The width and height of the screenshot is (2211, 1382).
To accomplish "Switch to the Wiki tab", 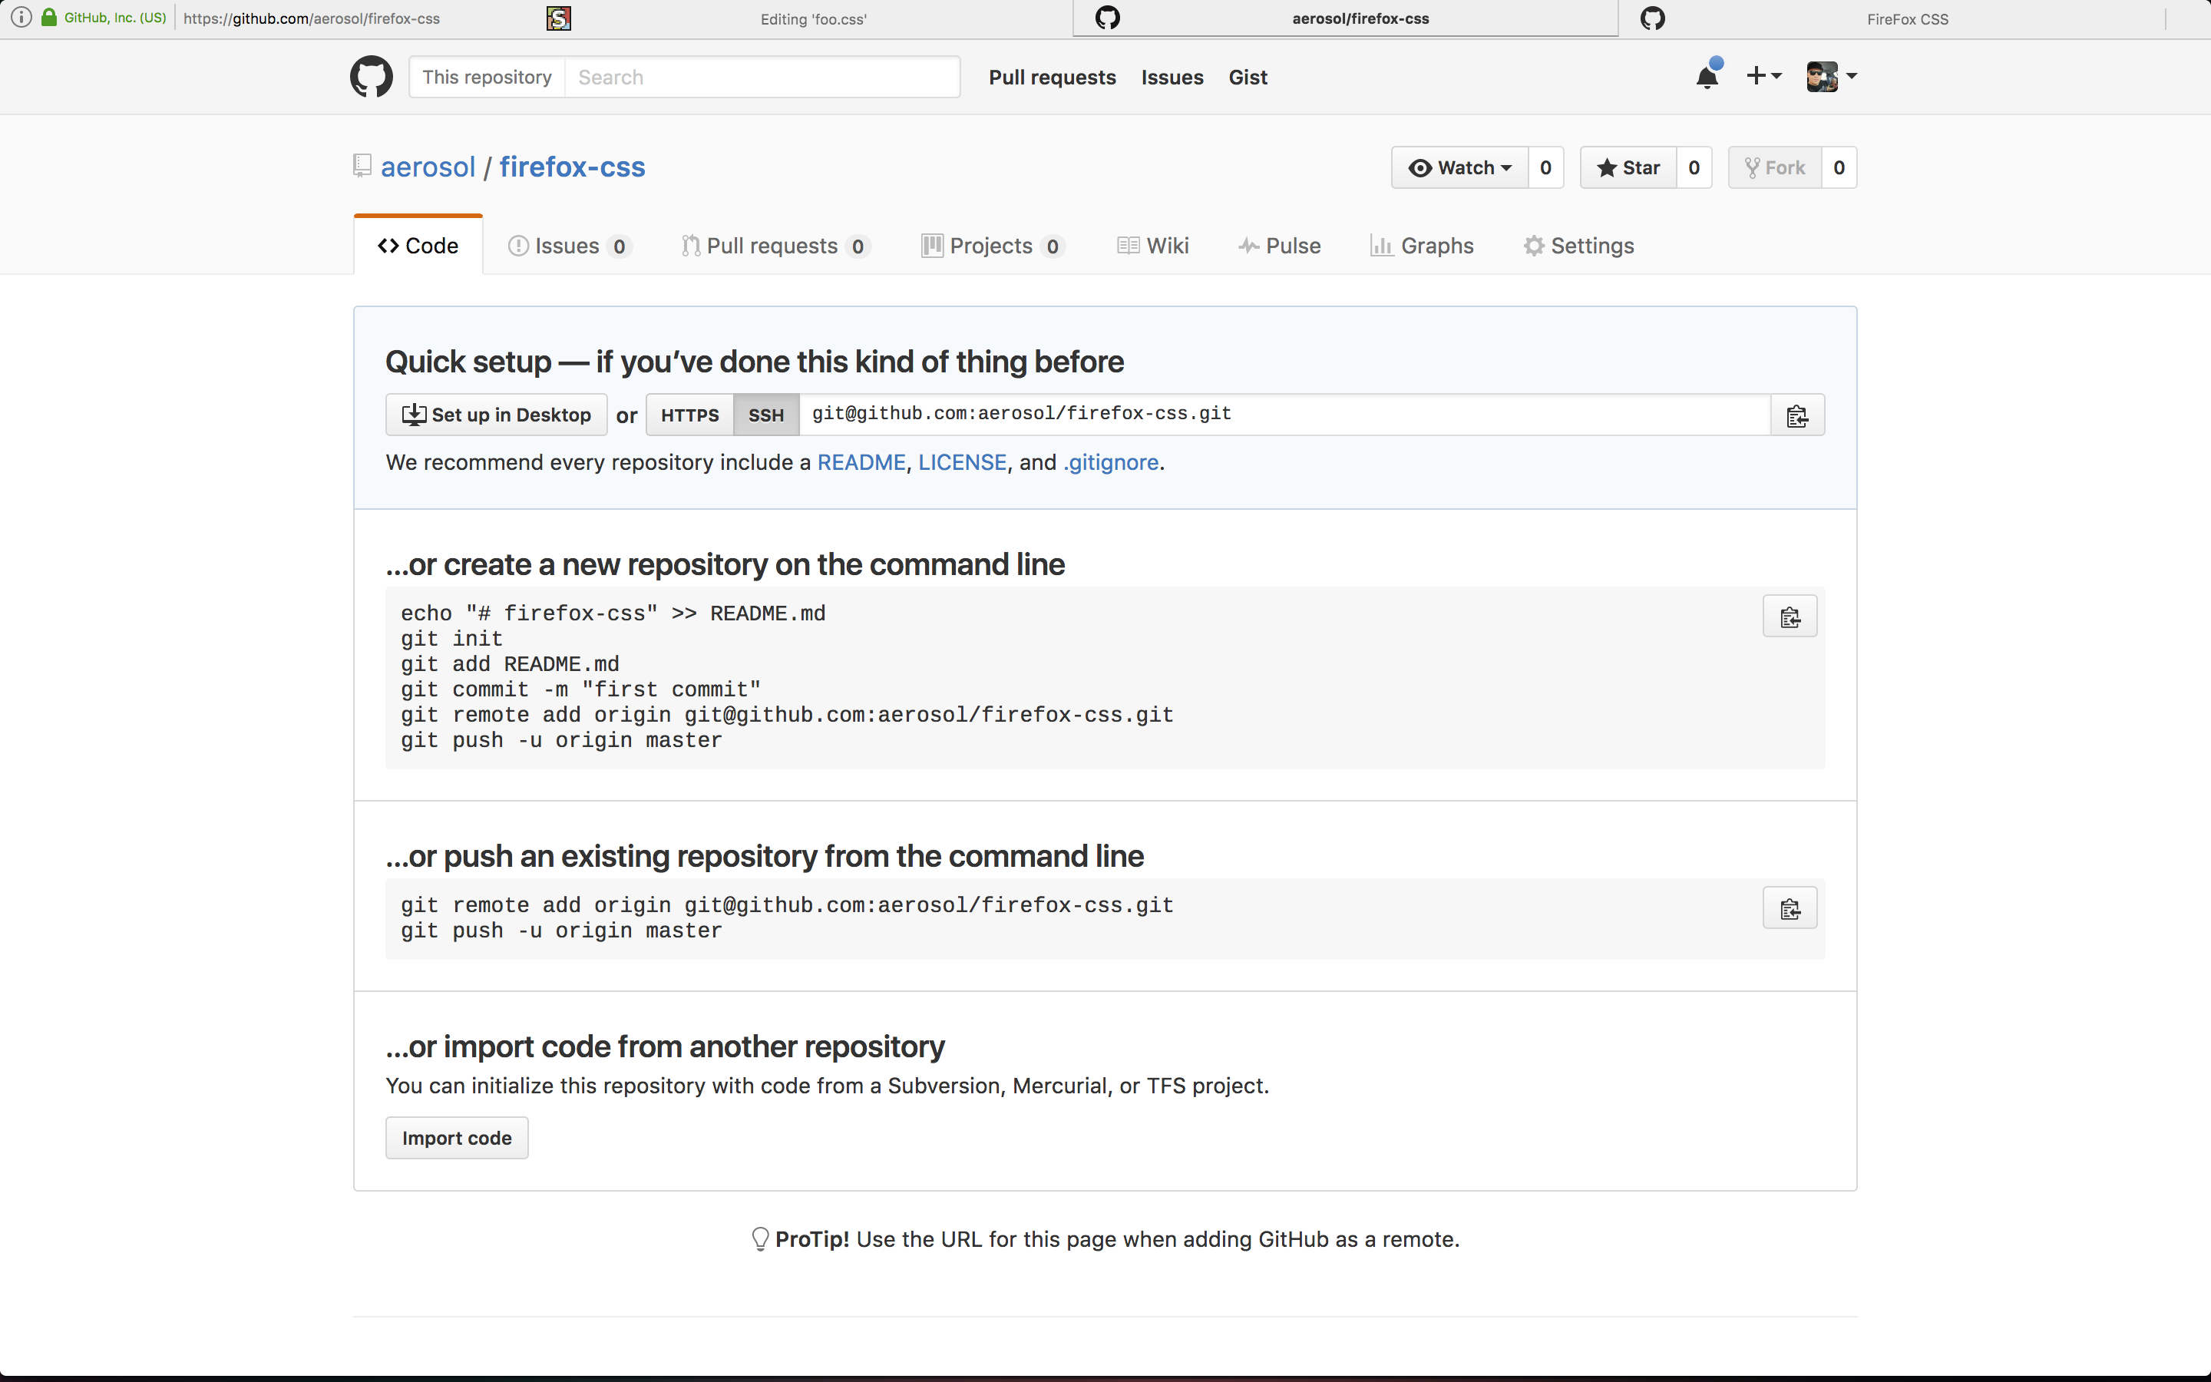I will coord(1153,246).
